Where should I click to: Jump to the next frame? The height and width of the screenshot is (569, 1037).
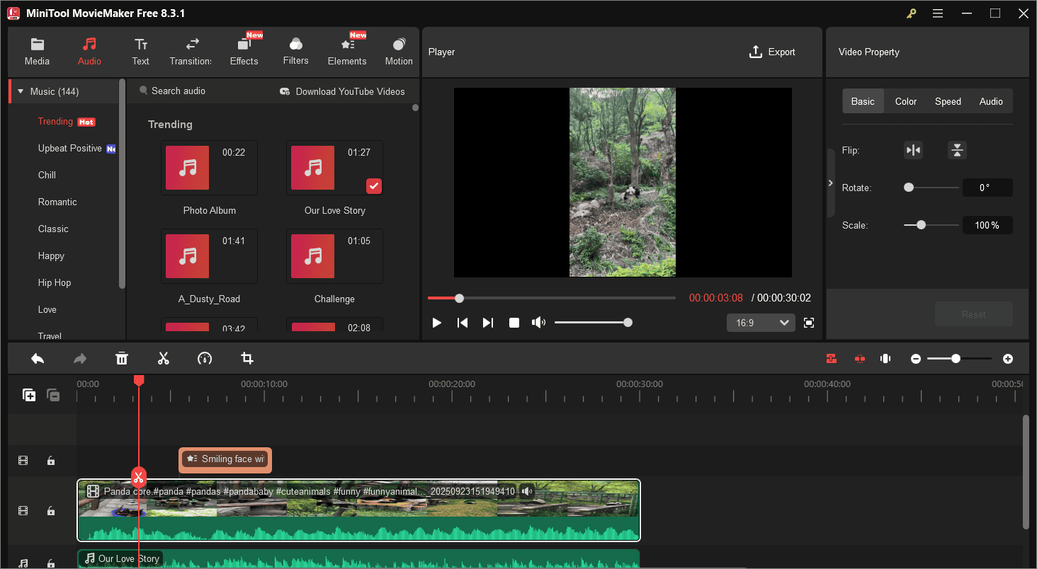tap(488, 323)
